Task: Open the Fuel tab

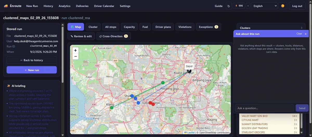Action: (145, 27)
